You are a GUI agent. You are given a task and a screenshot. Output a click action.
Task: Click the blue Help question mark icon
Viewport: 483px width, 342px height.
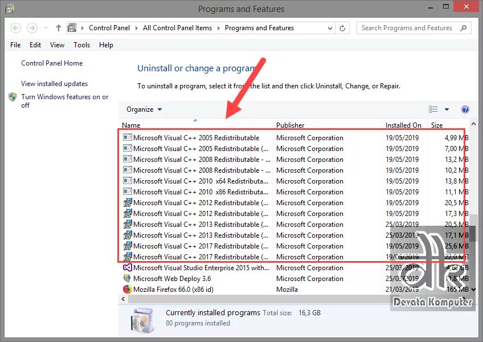pyautogui.click(x=465, y=109)
